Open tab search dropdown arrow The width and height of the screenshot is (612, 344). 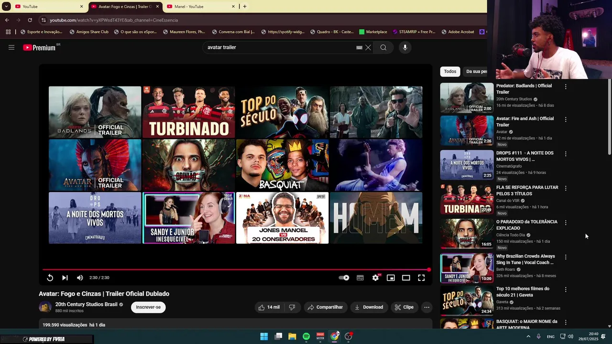6,7
